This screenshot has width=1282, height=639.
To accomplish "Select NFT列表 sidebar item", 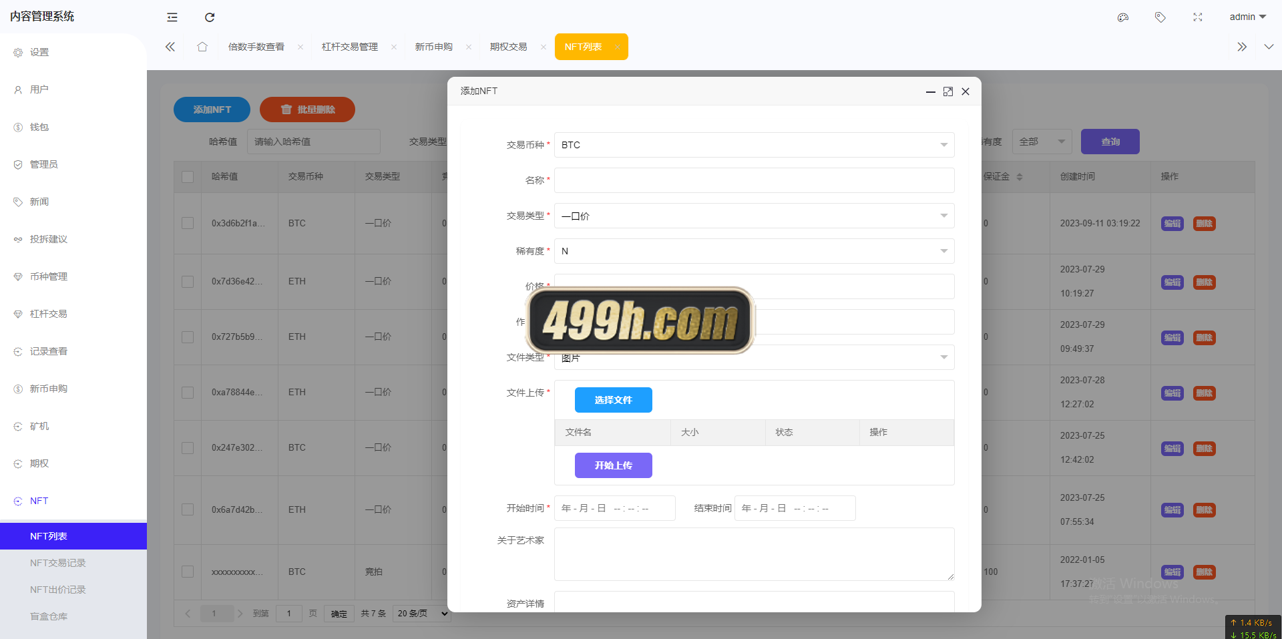I will (x=73, y=536).
